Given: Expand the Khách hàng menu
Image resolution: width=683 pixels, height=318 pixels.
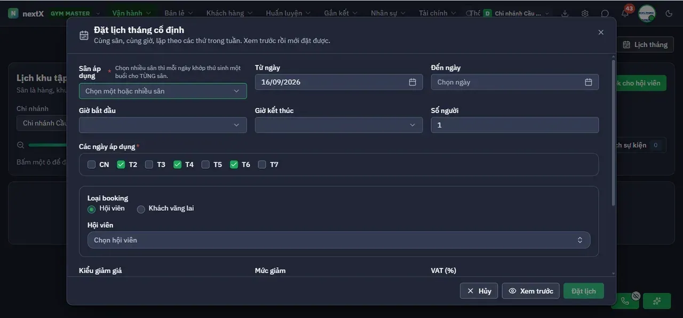Looking at the screenshot, I should click(x=229, y=13).
